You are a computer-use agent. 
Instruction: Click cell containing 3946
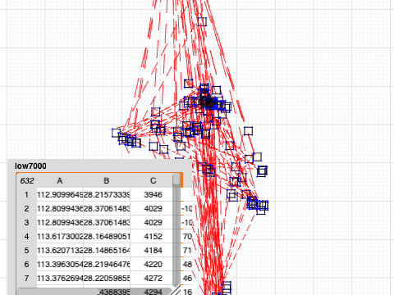(x=153, y=194)
